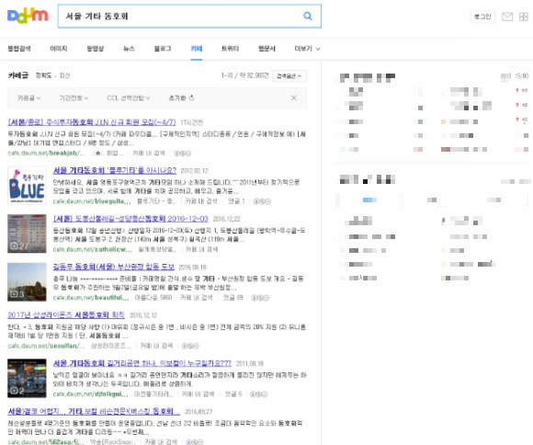
Task: Sort results by 정확도
Action: (x=43, y=75)
